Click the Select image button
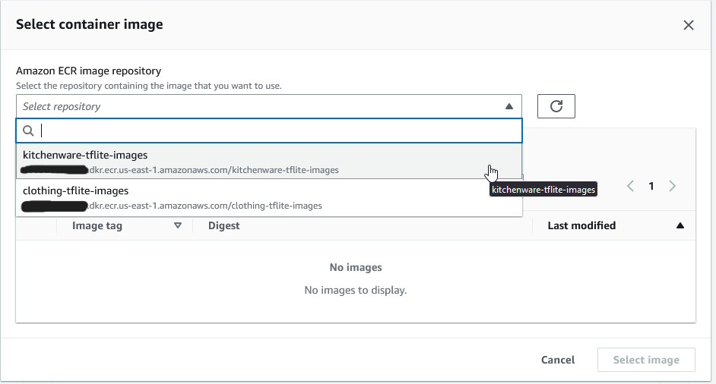 tap(646, 360)
